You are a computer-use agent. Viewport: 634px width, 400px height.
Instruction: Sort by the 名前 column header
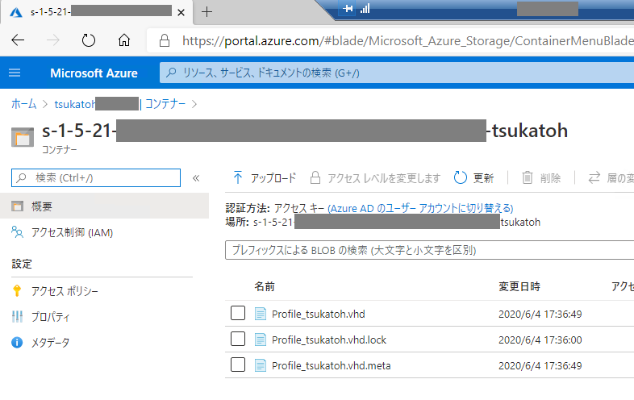pos(265,286)
